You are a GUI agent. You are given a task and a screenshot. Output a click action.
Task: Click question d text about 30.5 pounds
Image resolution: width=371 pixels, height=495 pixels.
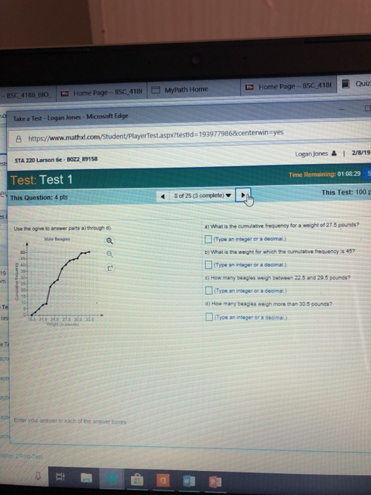tap(269, 304)
